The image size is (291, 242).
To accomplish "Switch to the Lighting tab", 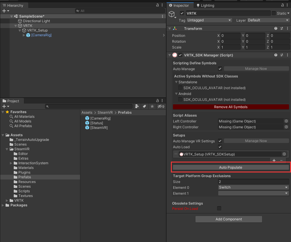I will tap(205, 5).
